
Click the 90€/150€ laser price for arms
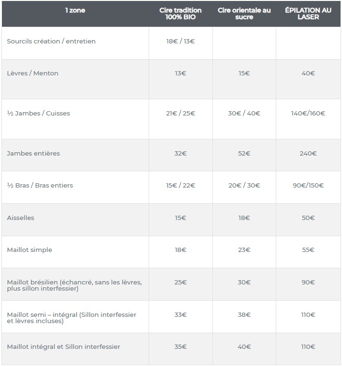point(308,186)
